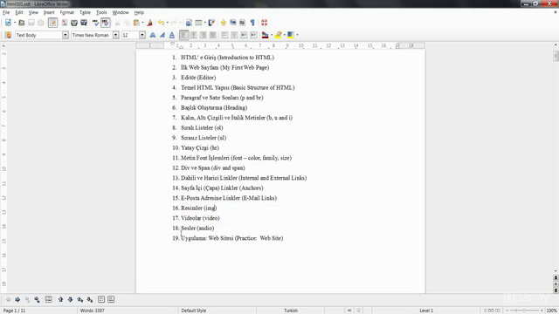Image resolution: width=559 pixels, height=314 pixels.
Task: Expand the font size 12 dropdown
Action: pyautogui.click(x=142, y=35)
